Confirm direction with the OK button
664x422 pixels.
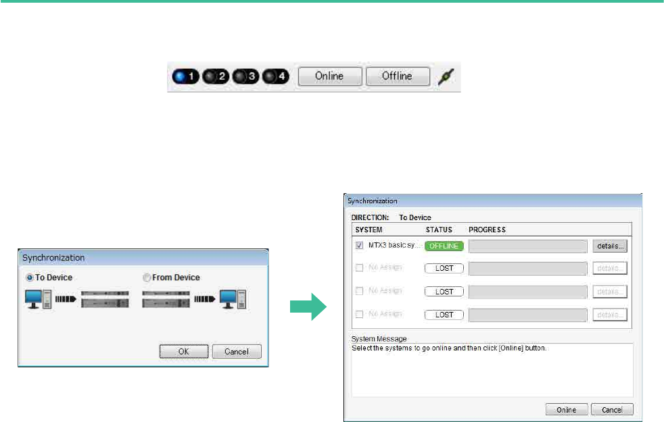tap(184, 351)
